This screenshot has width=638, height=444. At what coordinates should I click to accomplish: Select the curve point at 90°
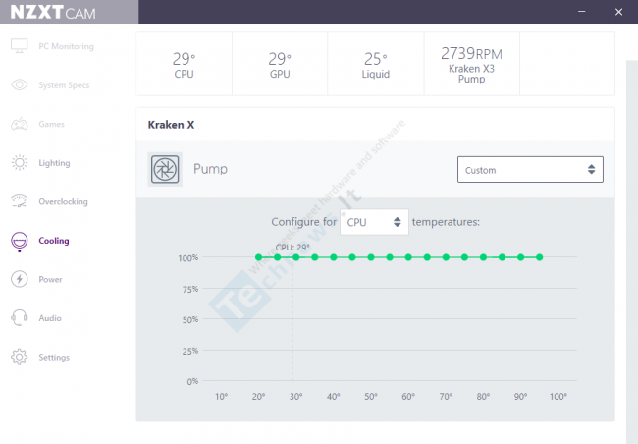coord(521,257)
